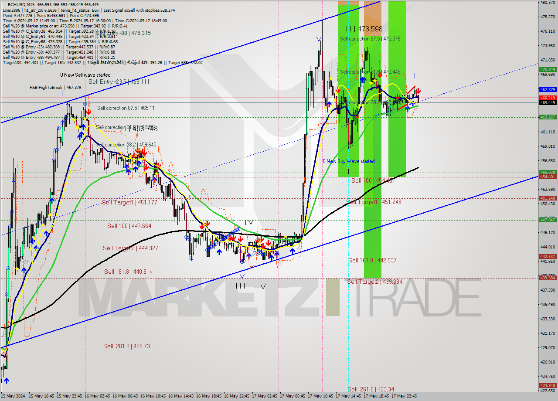The height and width of the screenshot is (401, 558).
Task: Click red 451.248 price tag on axis
Action: (548, 198)
